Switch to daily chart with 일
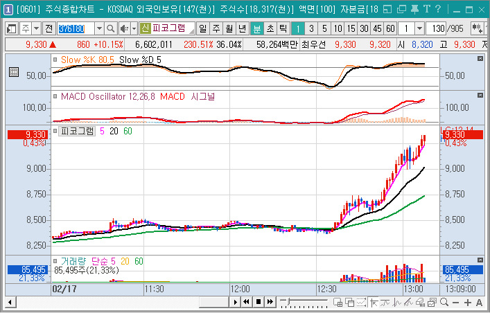The height and width of the screenshot is (313, 490). tap(203, 29)
